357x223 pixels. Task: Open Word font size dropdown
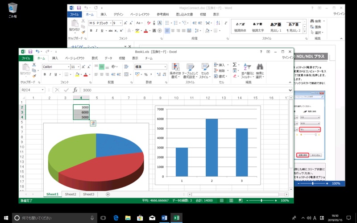(120, 23)
